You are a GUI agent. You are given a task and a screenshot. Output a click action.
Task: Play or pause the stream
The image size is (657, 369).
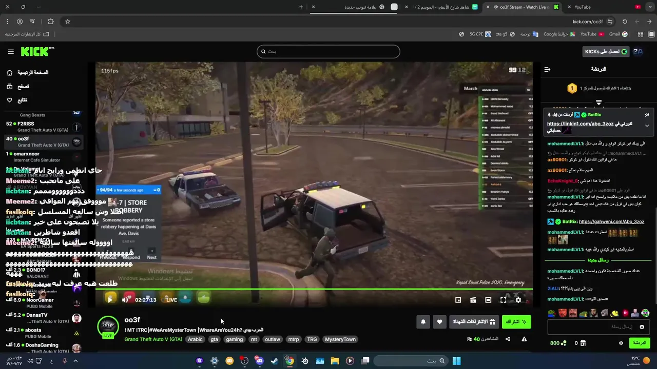[x=110, y=299]
